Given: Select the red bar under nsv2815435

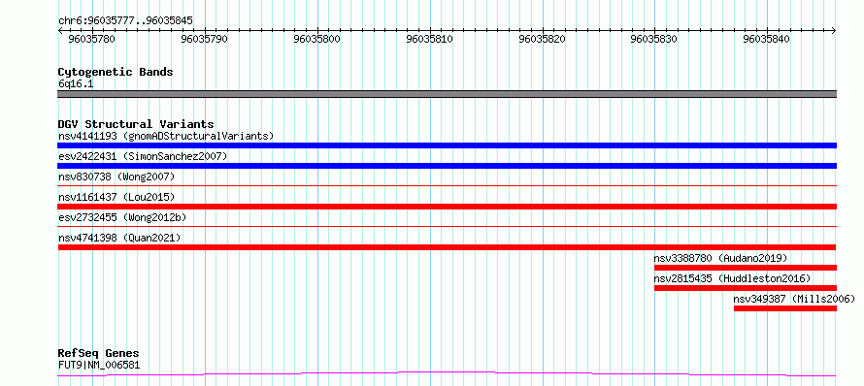Looking at the screenshot, I should [746, 288].
